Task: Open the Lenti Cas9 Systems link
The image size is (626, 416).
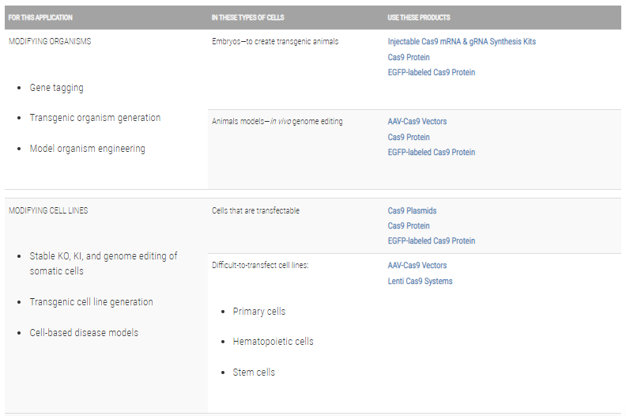Action: tap(420, 282)
